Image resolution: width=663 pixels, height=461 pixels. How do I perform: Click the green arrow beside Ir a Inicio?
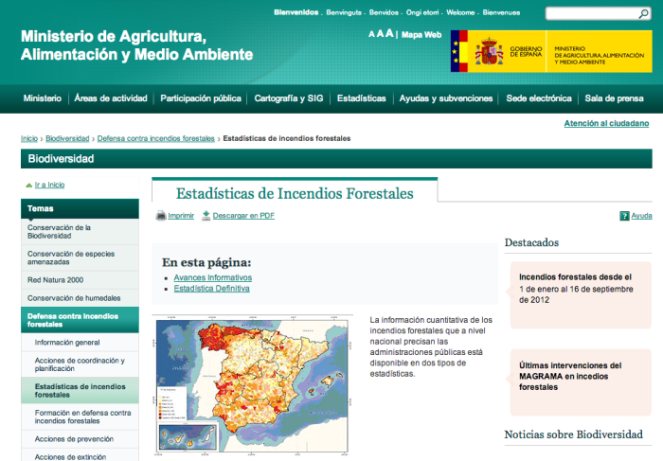point(29,186)
